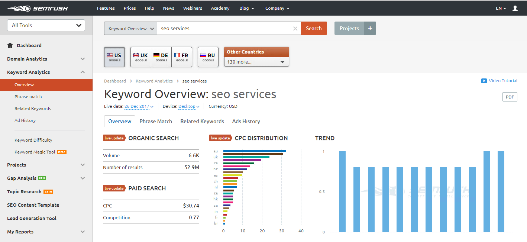Clear the search field with X icon
This screenshot has height=242, width=527.
[295, 29]
